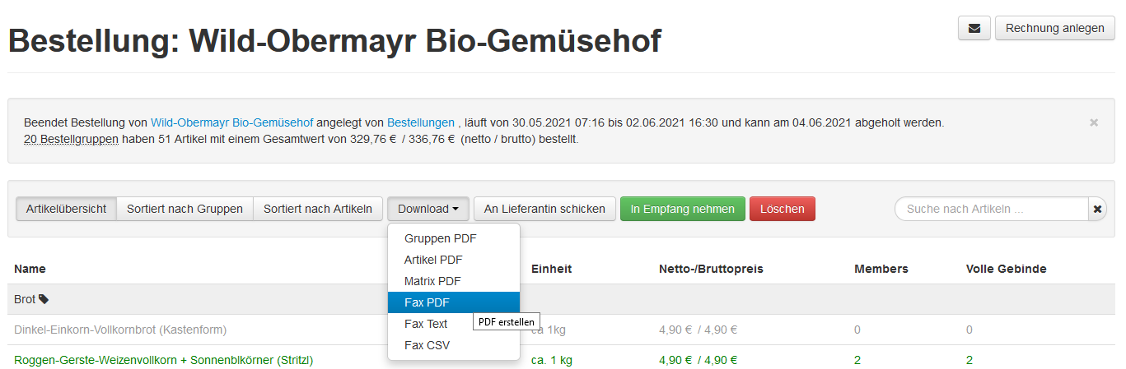Choose Gruppen PDF from download menu

[440, 238]
